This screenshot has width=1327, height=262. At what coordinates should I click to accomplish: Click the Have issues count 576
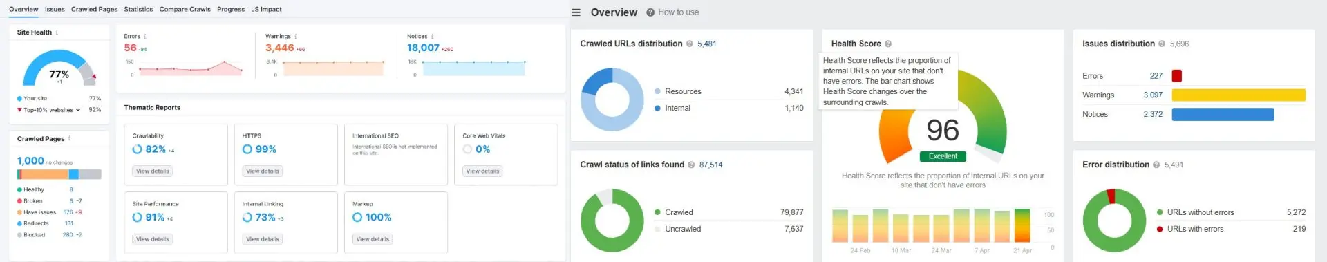point(68,212)
